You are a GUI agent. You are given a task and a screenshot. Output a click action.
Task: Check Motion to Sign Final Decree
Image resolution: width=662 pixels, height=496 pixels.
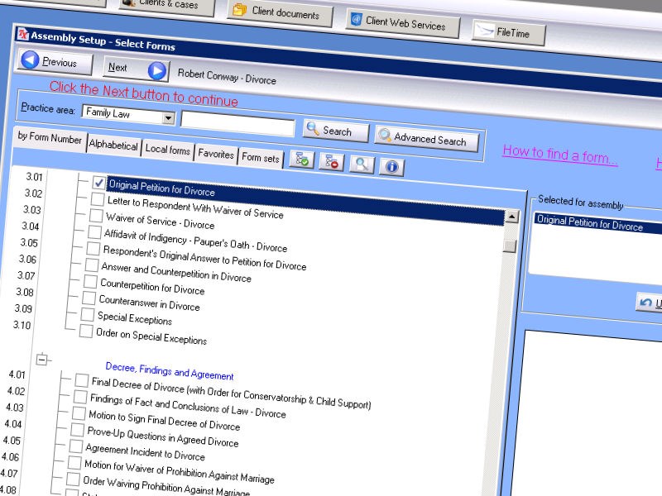[x=79, y=413]
